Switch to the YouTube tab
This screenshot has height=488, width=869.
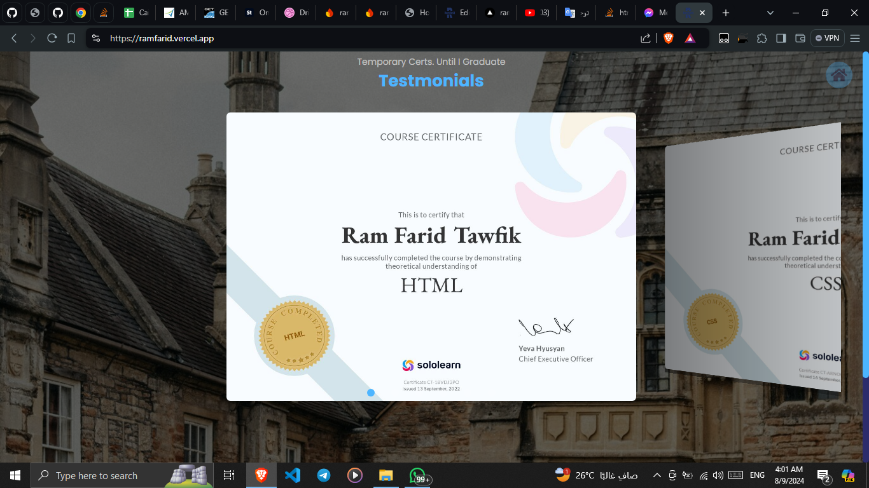pyautogui.click(x=536, y=13)
